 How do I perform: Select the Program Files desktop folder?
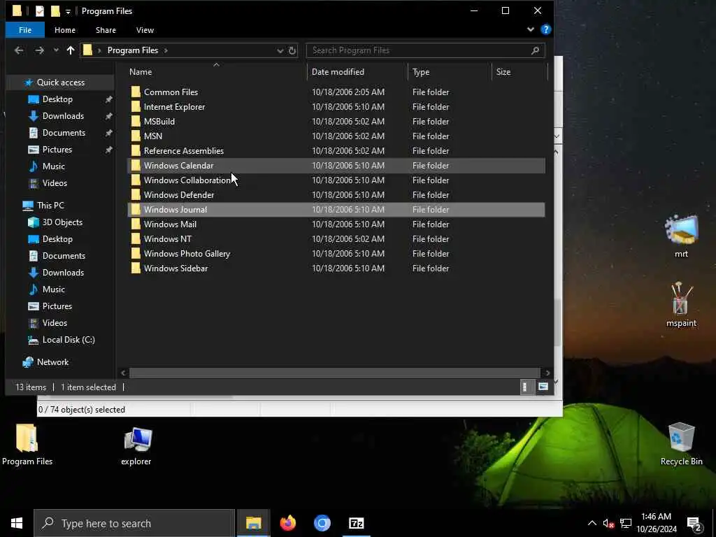(27, 445)
